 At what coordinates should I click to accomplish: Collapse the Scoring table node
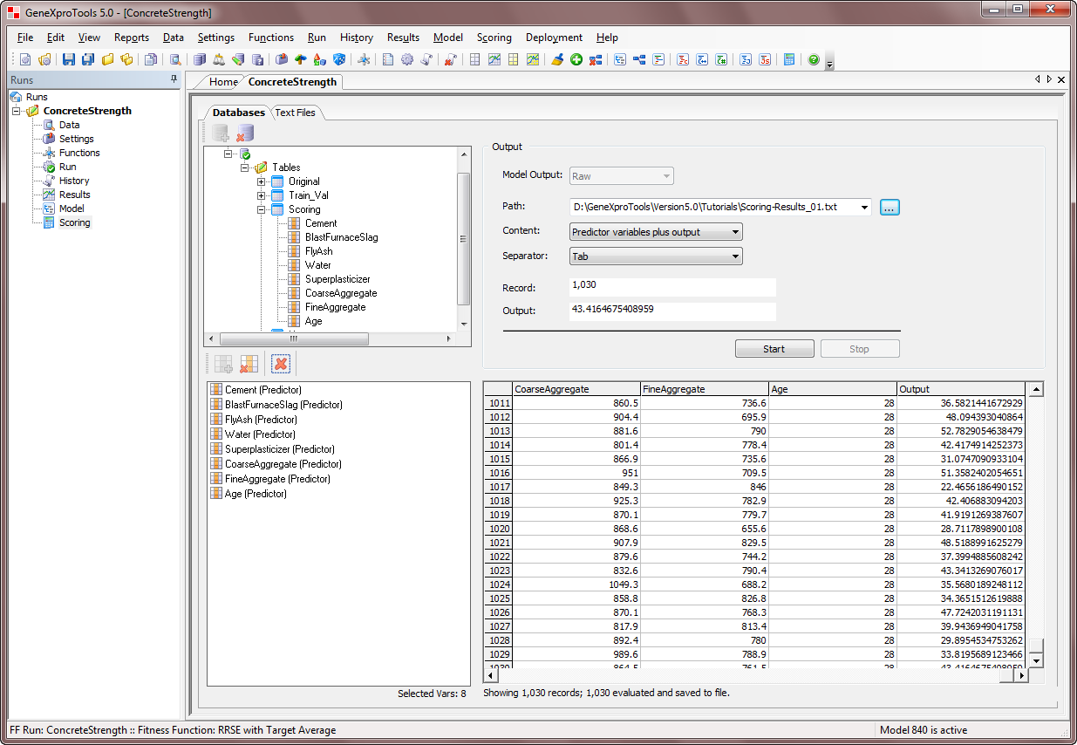[x=261, y=209]
